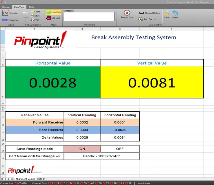Go to the first sheet using navigation arrow
The width and height of the screenshot is (214, 185).
click(2, 179)
